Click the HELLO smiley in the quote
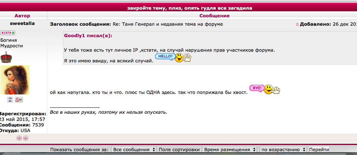Image resolution: width=357 pixels, height=155 pixels. click(x=173, y=58)
